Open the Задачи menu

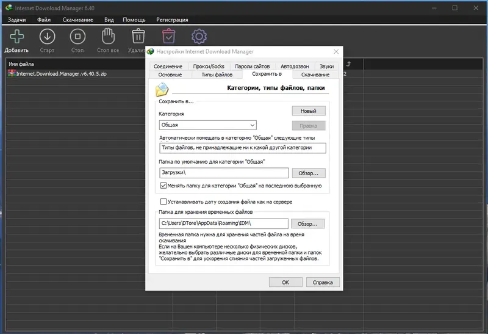click(17, 20)
